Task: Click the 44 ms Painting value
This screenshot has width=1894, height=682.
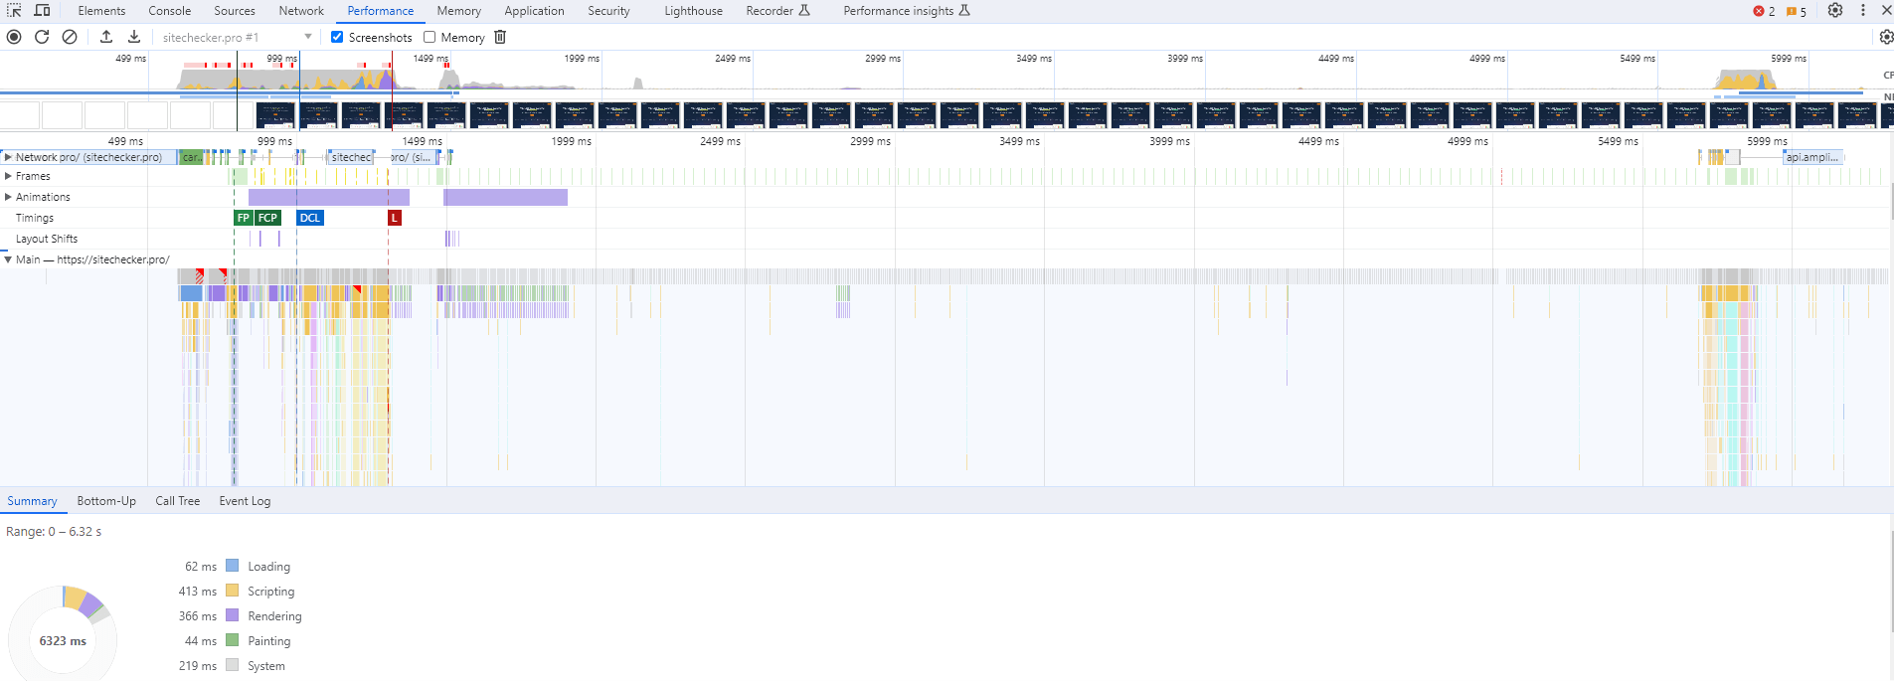Action: (x=201, y=641)
